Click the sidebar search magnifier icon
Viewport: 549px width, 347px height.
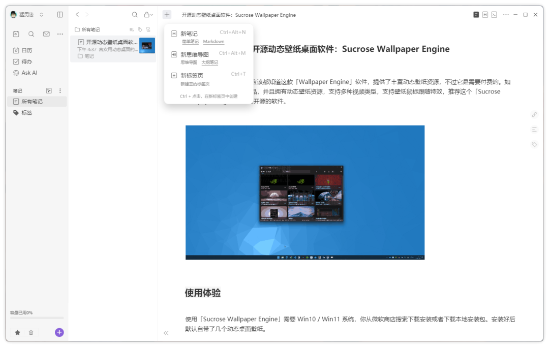tap(31, 34)
